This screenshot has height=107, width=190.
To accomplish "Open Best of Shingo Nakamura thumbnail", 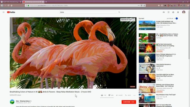I will [x=147, y=58].
